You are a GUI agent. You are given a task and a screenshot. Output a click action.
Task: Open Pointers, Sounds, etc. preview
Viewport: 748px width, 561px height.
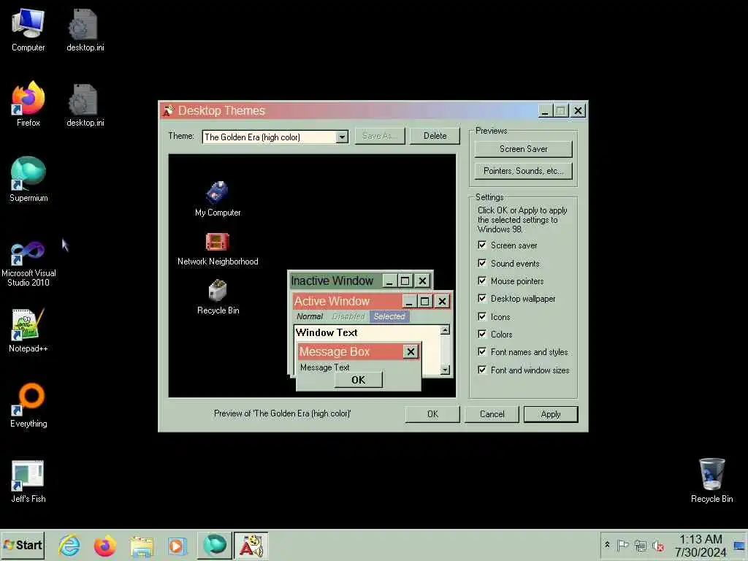click(523, 171)
